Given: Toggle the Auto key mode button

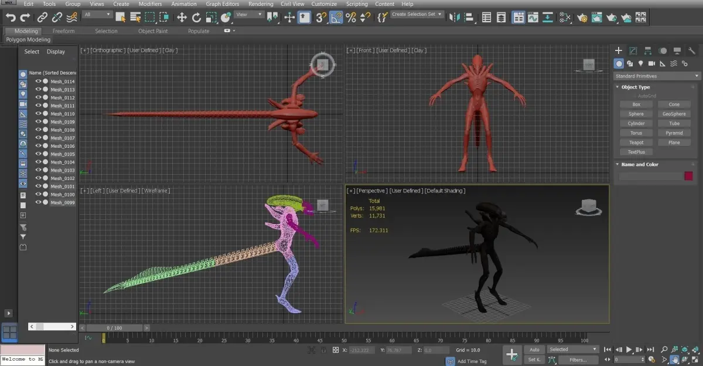Looking at the screenshot, I should coord(534,350).
